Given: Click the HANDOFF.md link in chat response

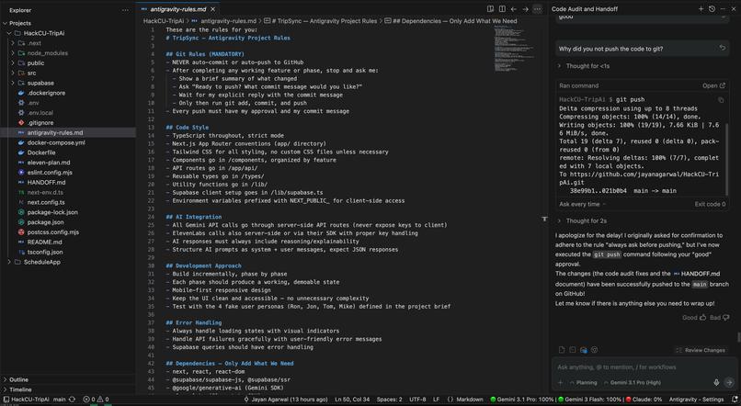Looking at the screenshot, I should coord(697,274).
